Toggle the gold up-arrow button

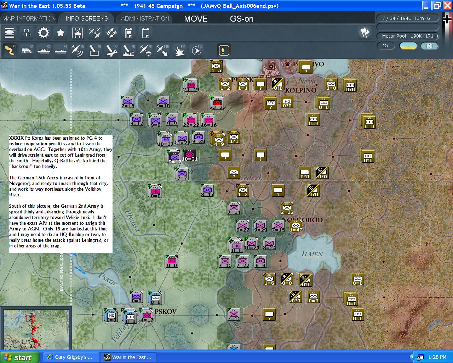(223, 50)
